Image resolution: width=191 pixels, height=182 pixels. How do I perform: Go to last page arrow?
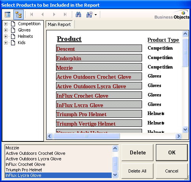(65, 14)
